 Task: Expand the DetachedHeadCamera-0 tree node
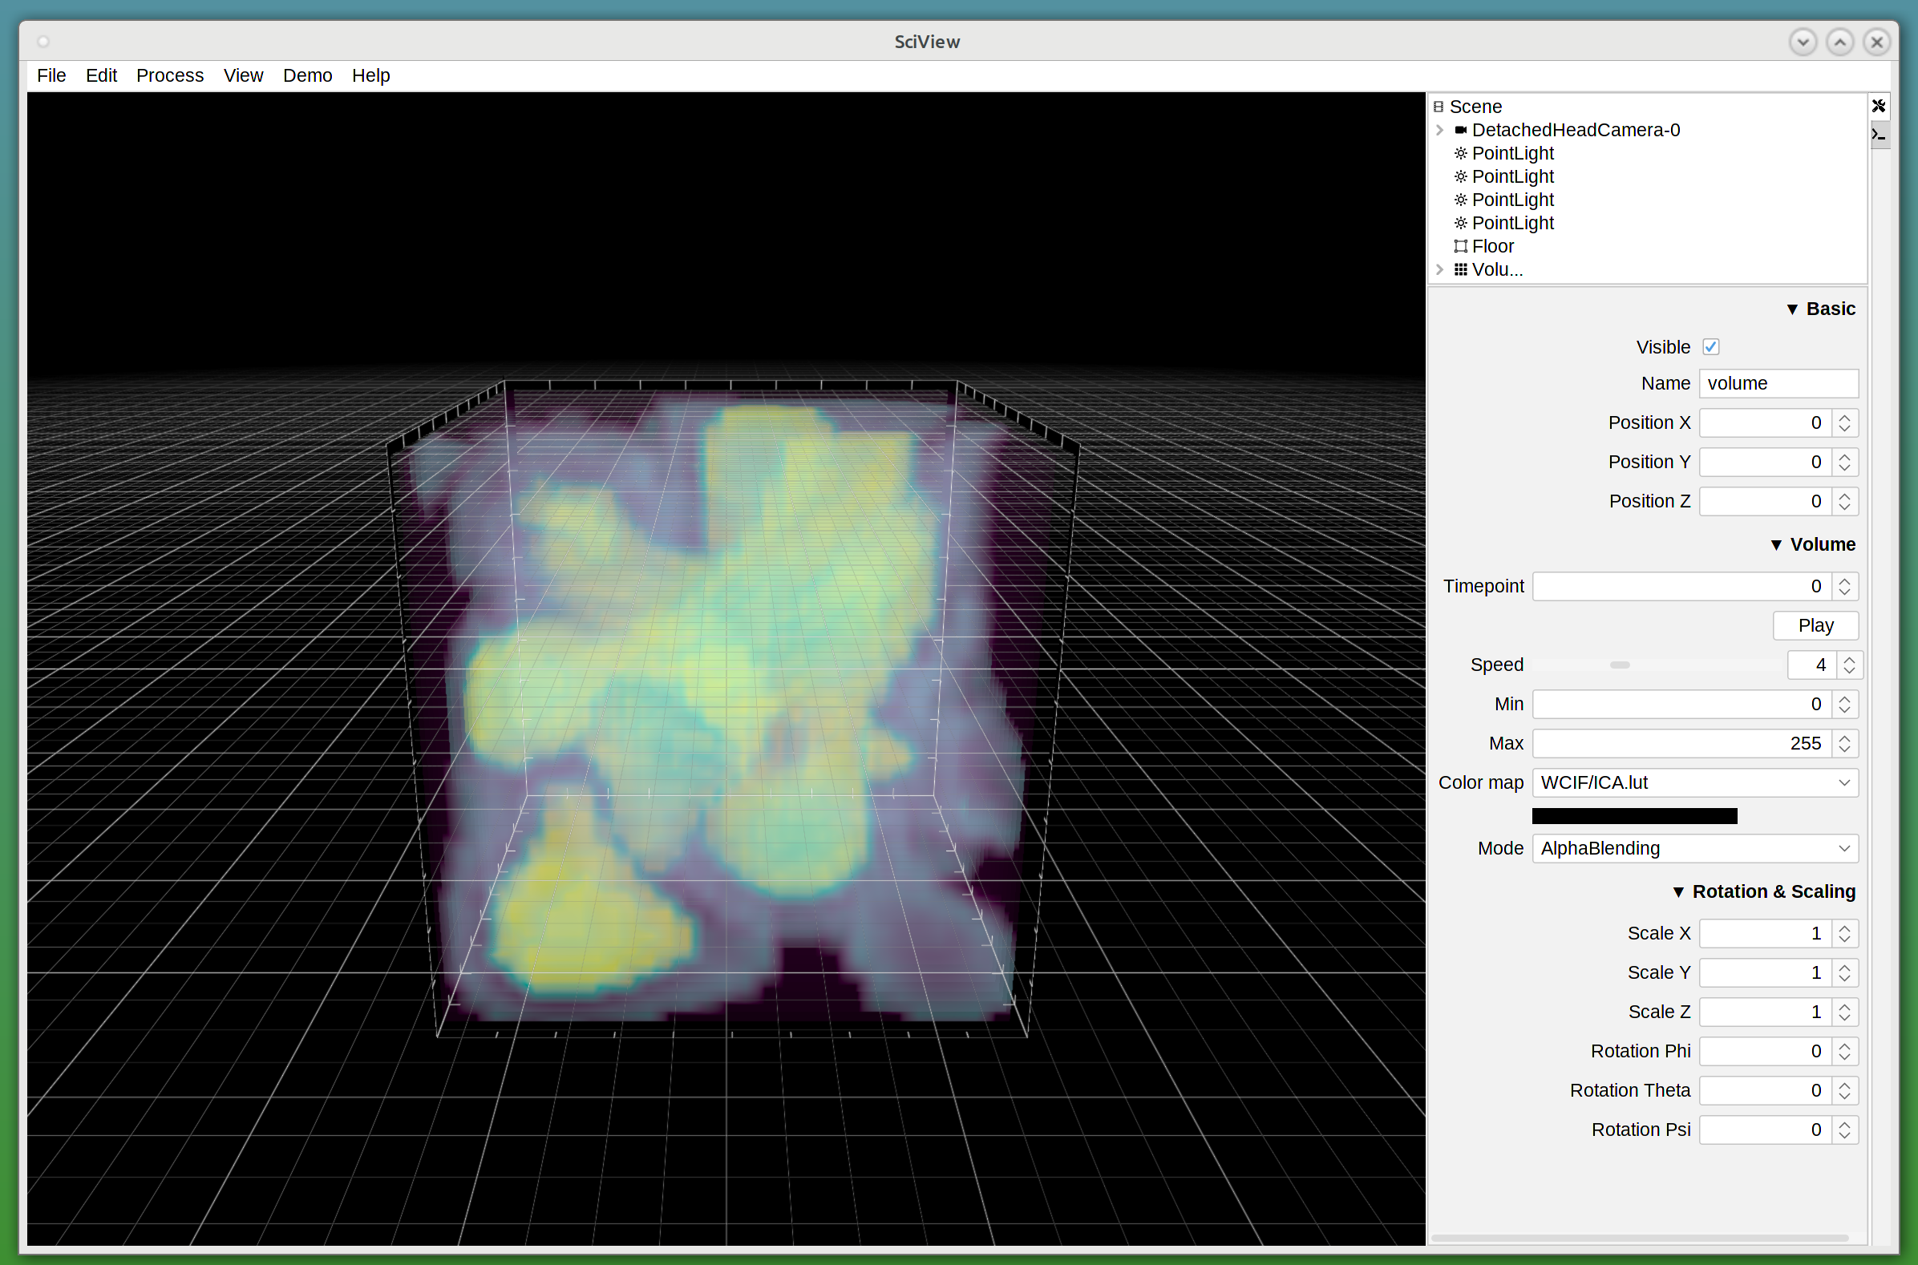point(1439,130)
